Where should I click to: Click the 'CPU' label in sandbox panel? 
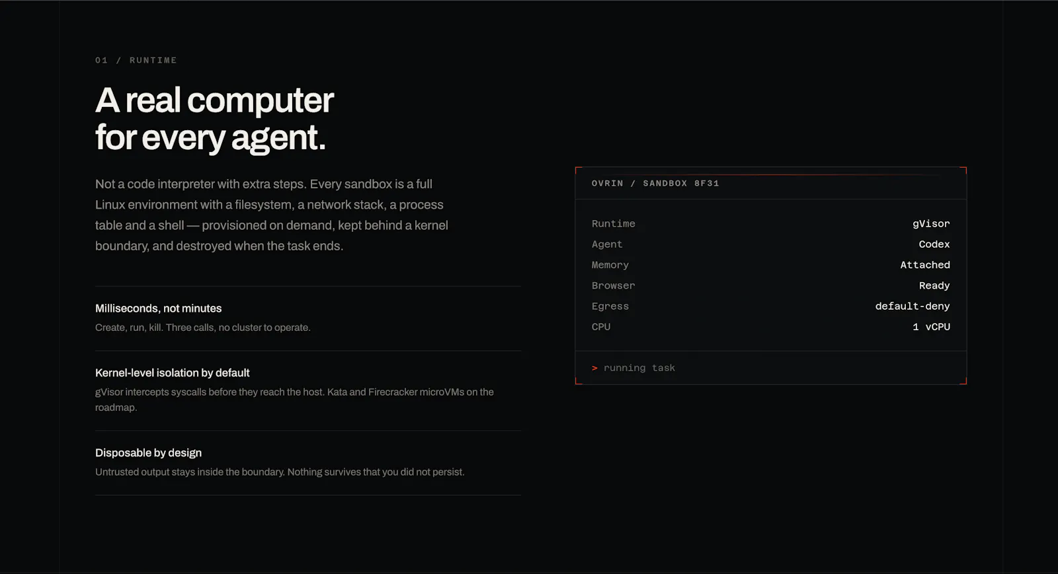(600, 327)
